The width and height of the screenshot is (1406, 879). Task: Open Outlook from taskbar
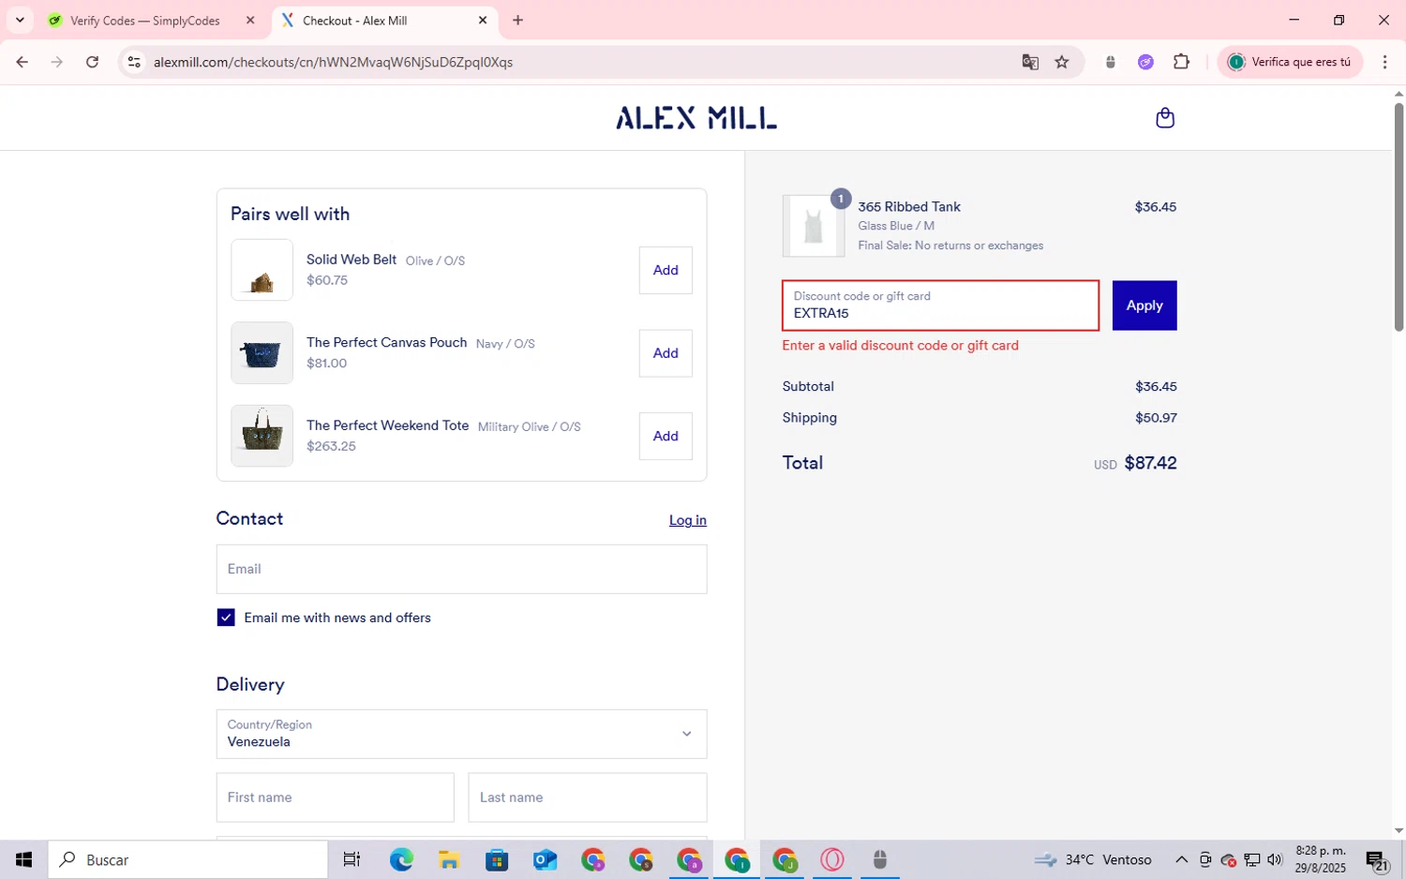[545, 859]
